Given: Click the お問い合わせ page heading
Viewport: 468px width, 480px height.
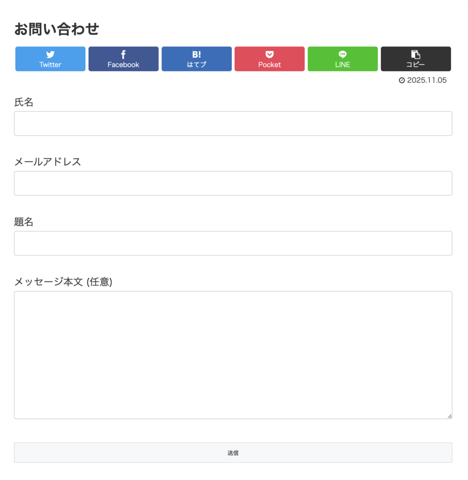Looking at the screenshot, I should tap(57, 29).
